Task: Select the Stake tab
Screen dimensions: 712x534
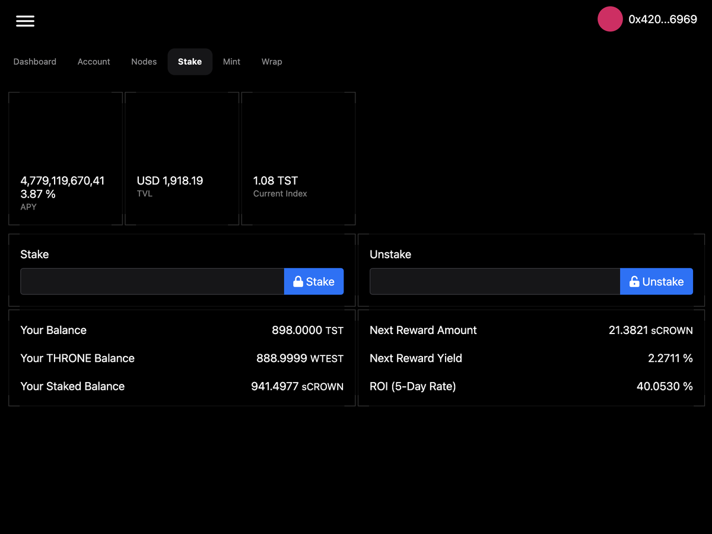Action: 190,61
